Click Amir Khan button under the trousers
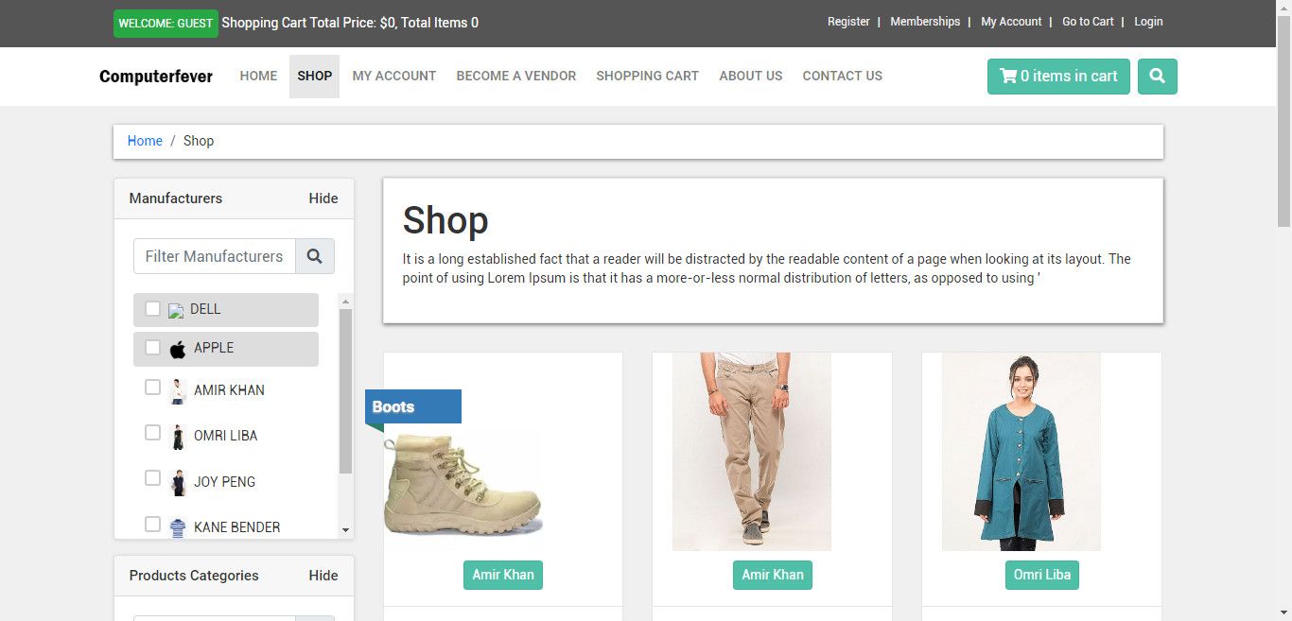 (x=773, y=575)
